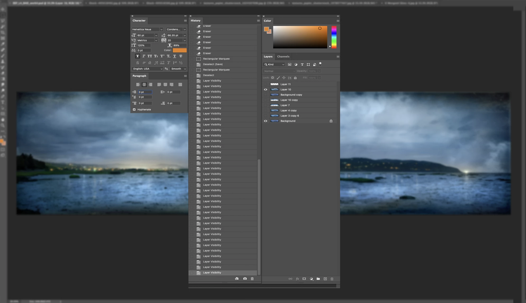Select the Background copy layer

291,95
